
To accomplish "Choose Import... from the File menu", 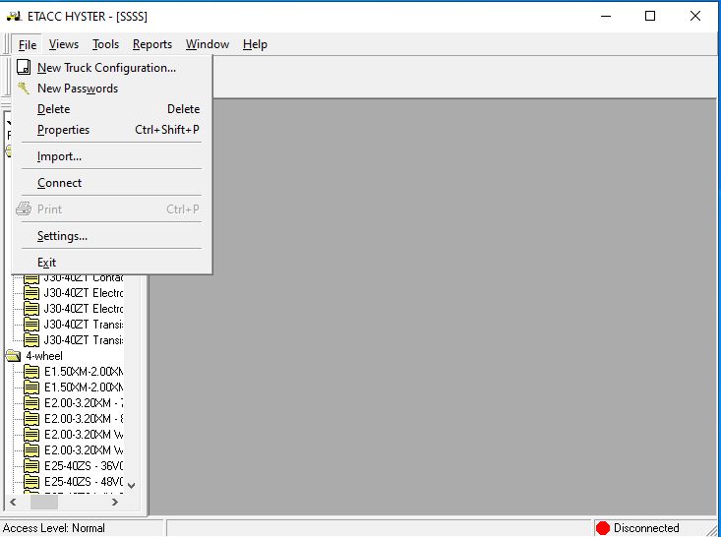I will (111, 156).
